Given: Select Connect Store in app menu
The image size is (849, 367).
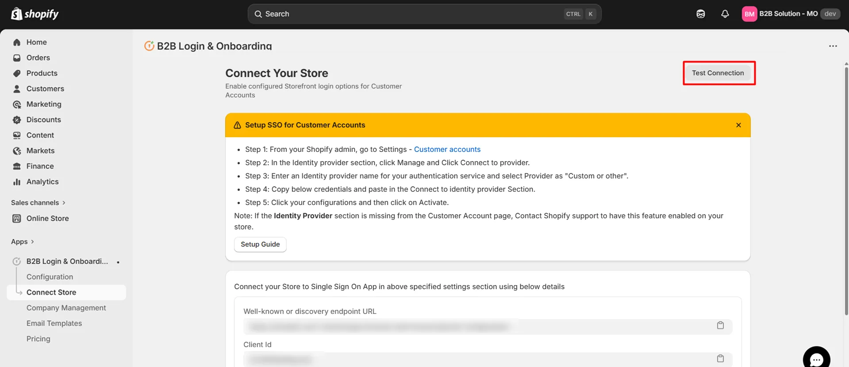Looking at the screenshot, I should click(66, 293).
